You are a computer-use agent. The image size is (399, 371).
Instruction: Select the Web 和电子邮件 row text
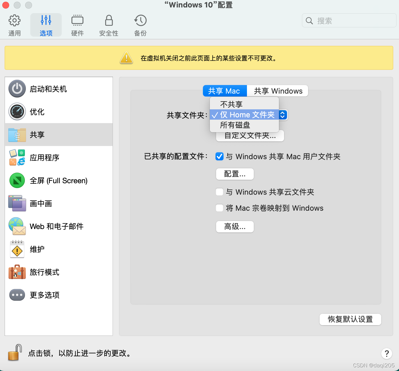(x=57, y=226)
